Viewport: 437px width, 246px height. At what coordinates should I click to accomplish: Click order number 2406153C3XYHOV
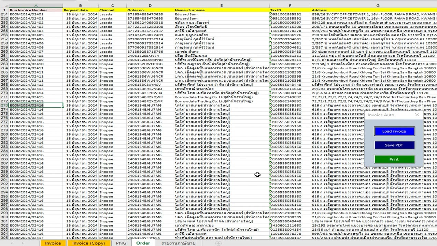coord(150,85)
